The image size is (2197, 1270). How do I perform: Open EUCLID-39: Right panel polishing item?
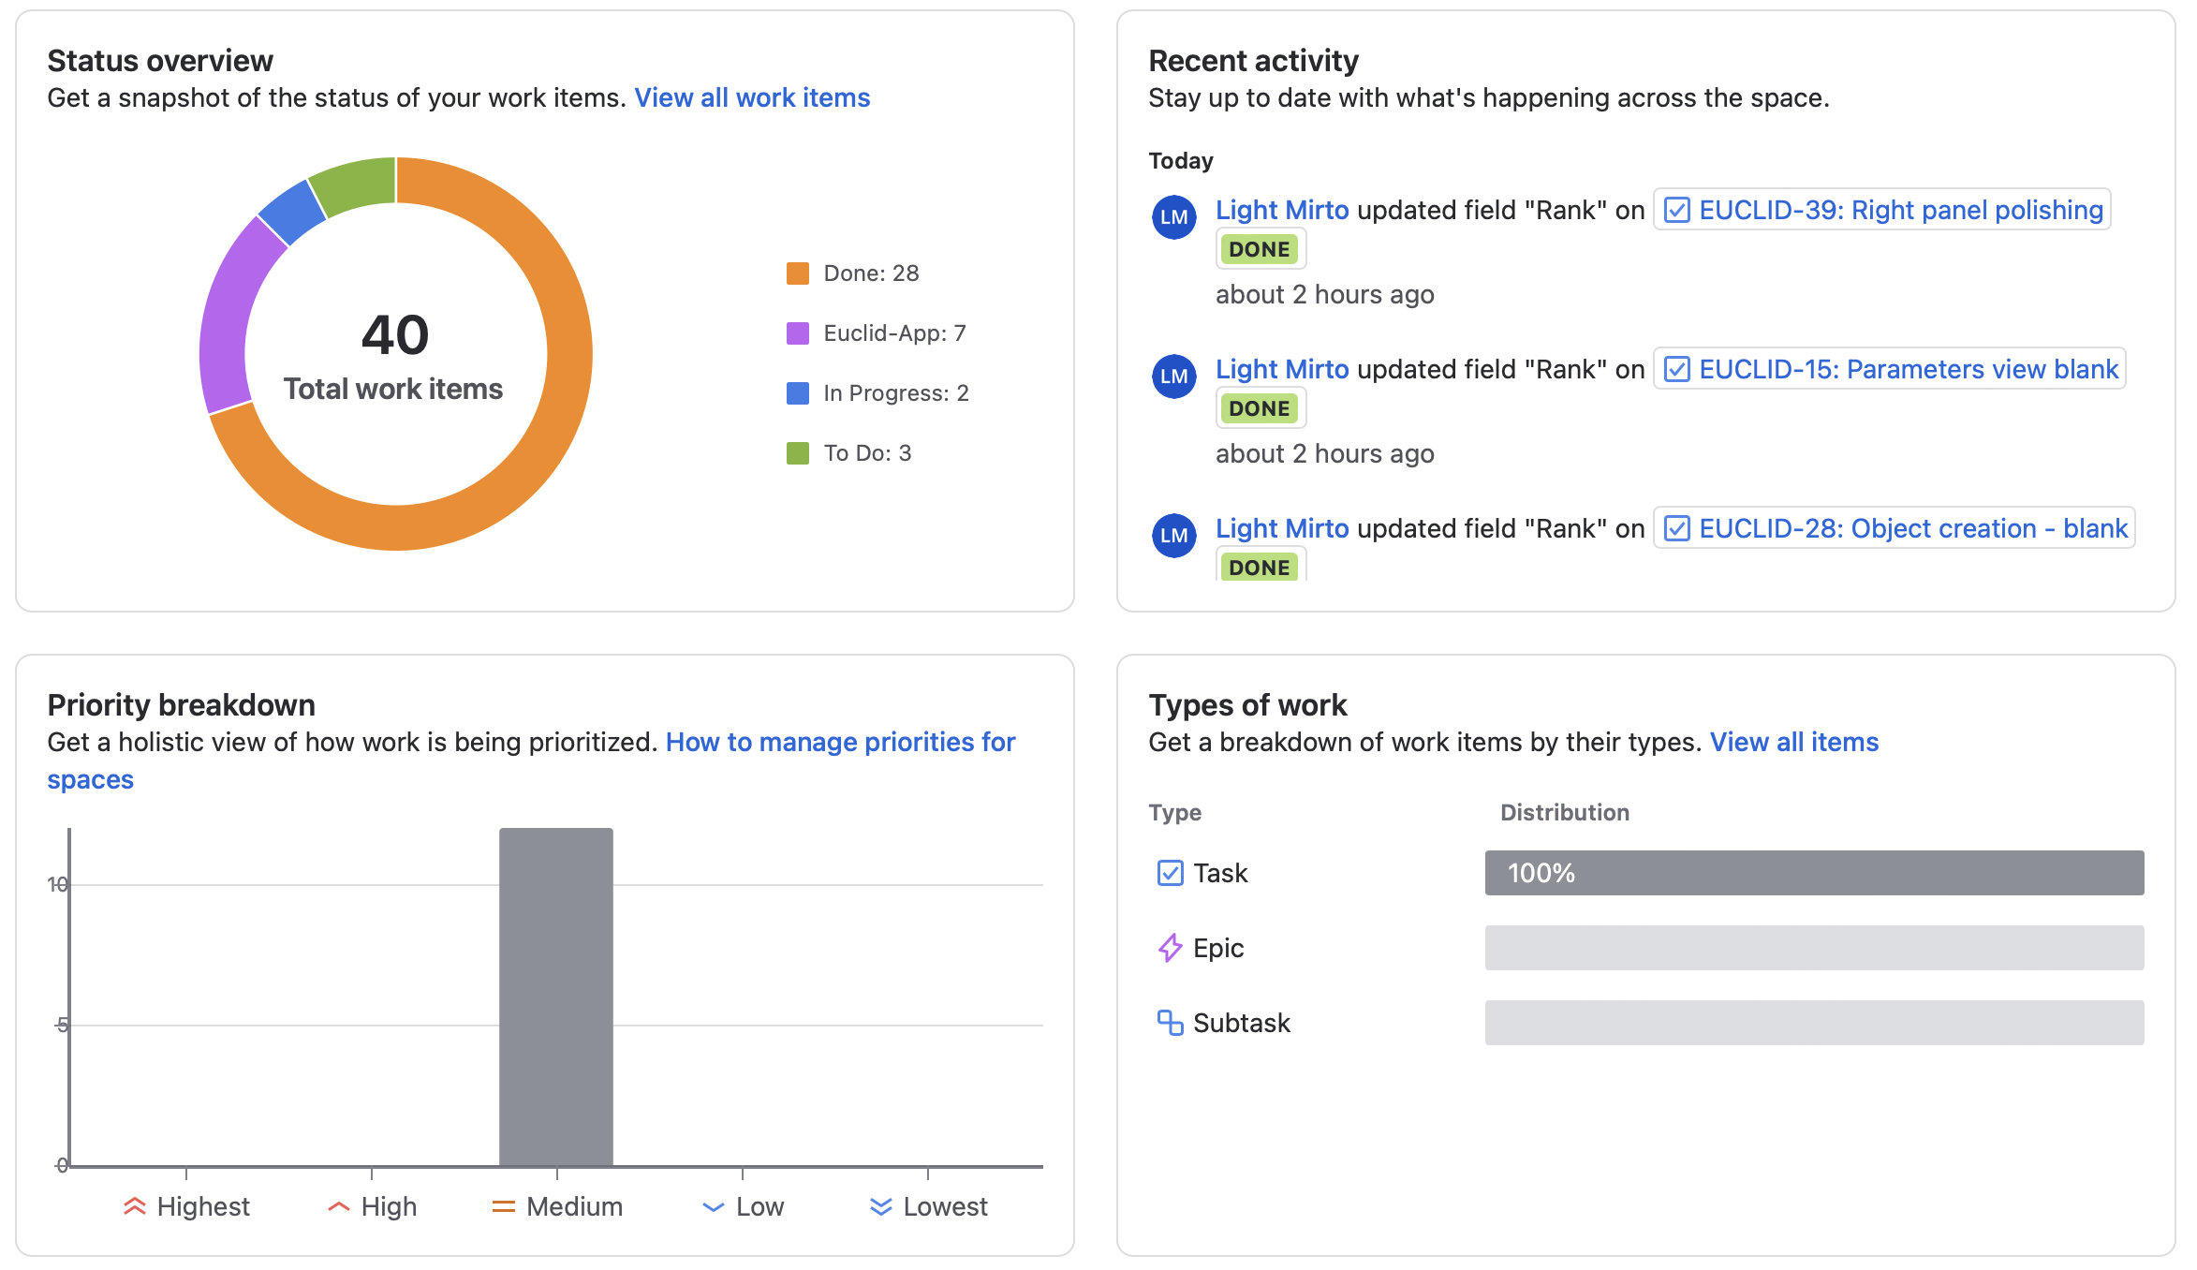click(1900, 210)
